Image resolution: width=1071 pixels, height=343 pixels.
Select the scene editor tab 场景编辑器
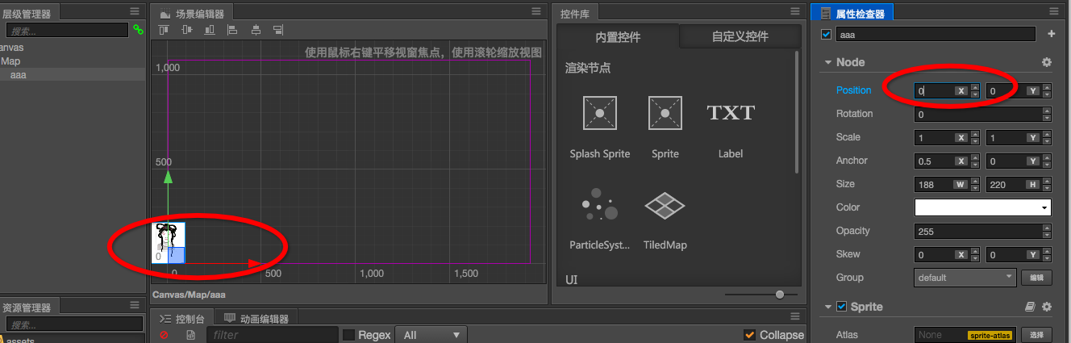(193, 13)
